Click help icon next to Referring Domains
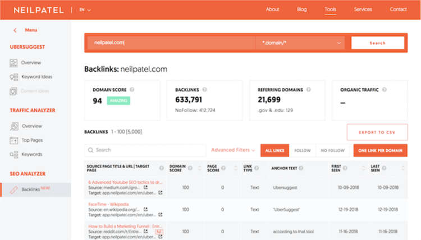The width and height of the screenshot is (421, 240). coord(309,90)
